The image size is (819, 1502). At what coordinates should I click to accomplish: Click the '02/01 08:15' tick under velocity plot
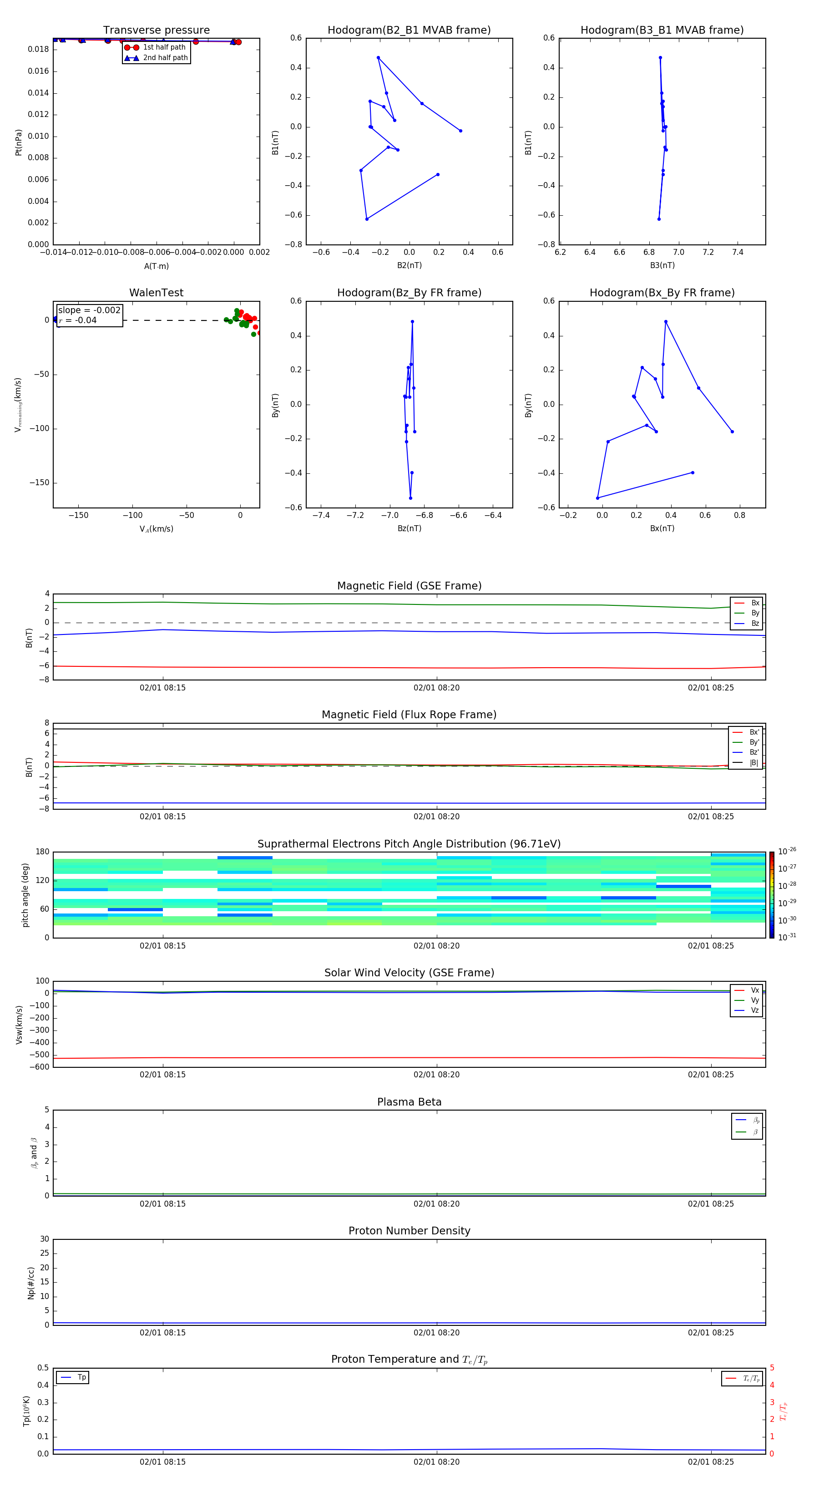162,1075
